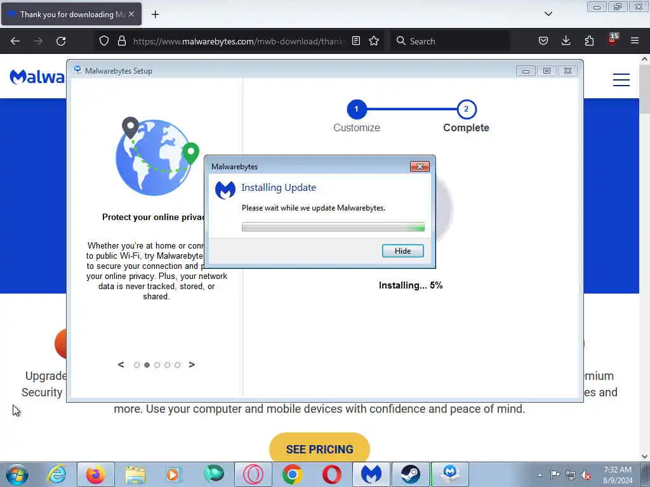The width and height of the screenshot is (650, 487).
Task: Select the Thank you for downloading tab
Action: pyautogui.click(x=71, y=15)
